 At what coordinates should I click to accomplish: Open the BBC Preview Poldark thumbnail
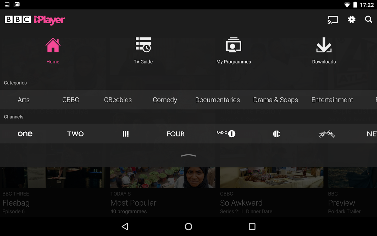click(x=352, y=178)
